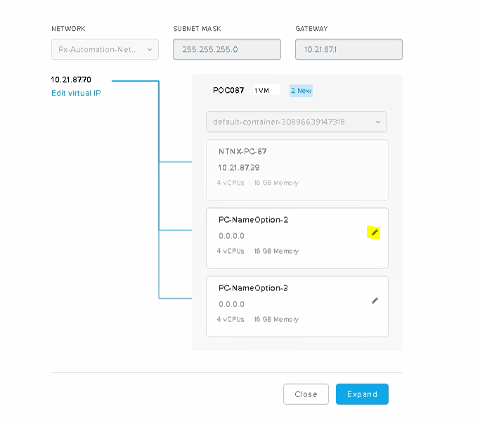Click "16 GB Memory" on the NTNX-PC-87 card
480x421 pixels.
[x=275, y=183]
